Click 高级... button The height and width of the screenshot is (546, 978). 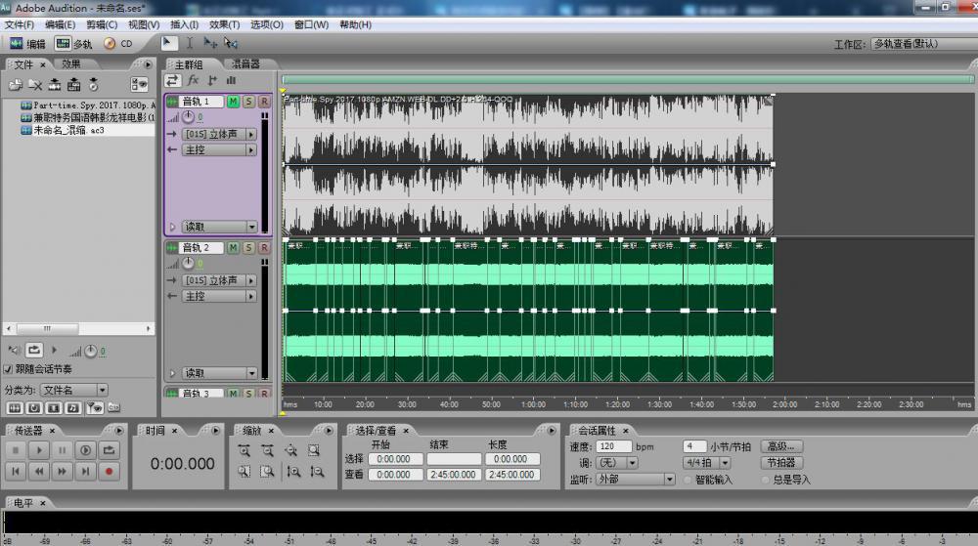coord(781,446)
